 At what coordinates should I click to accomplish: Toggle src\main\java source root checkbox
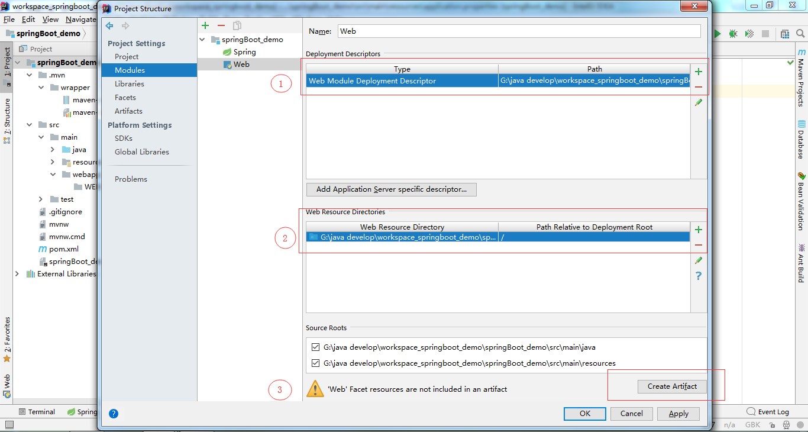tap(315, 347)
